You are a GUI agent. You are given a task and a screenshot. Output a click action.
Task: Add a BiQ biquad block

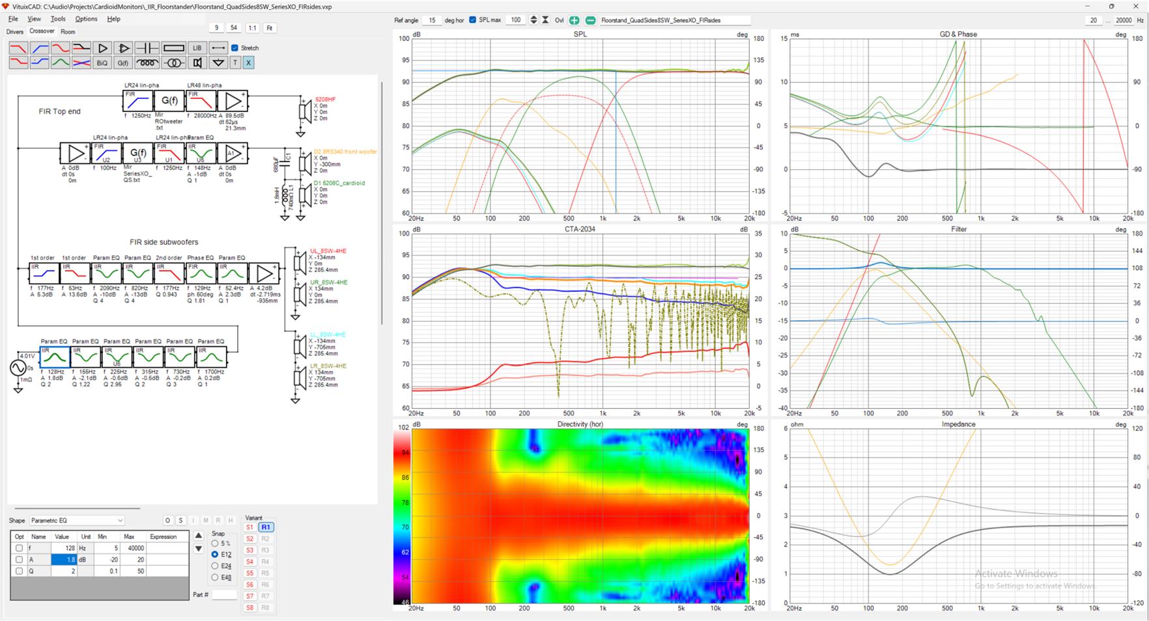(102, 62)
